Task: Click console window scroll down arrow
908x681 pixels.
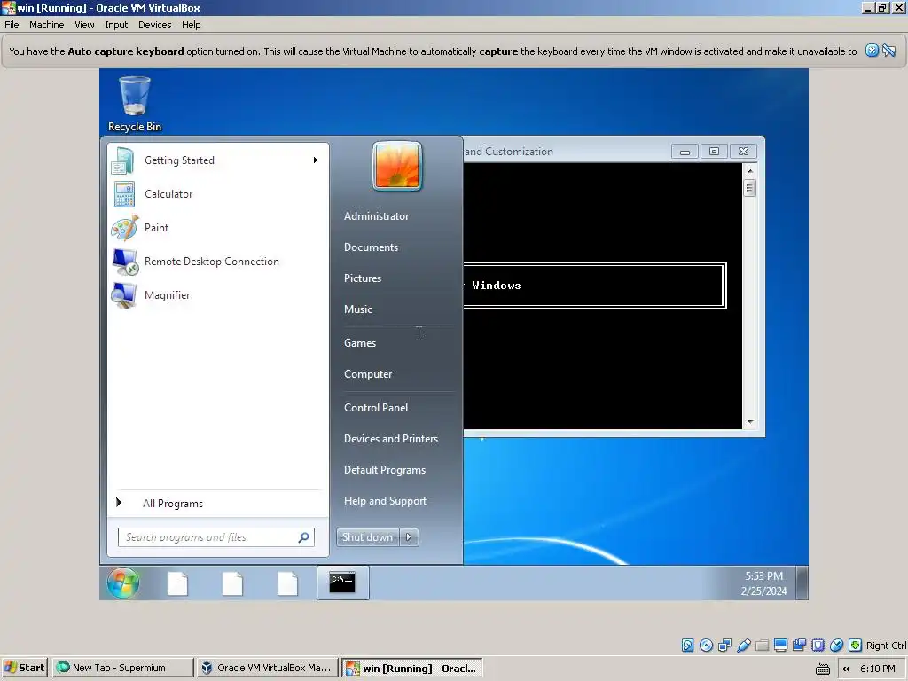Action: click(x=750, y=422)
